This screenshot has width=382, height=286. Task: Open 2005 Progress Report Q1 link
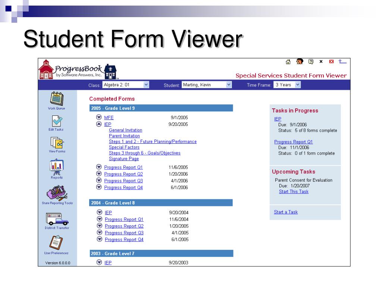click(123, 167)
